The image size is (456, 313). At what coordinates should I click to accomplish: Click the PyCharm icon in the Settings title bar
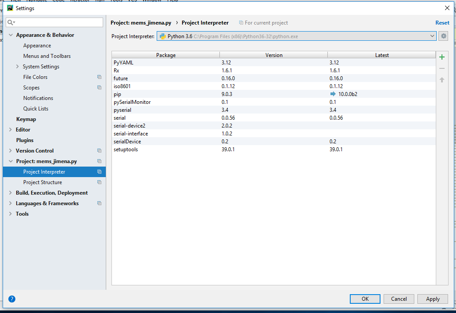point(10,8)
